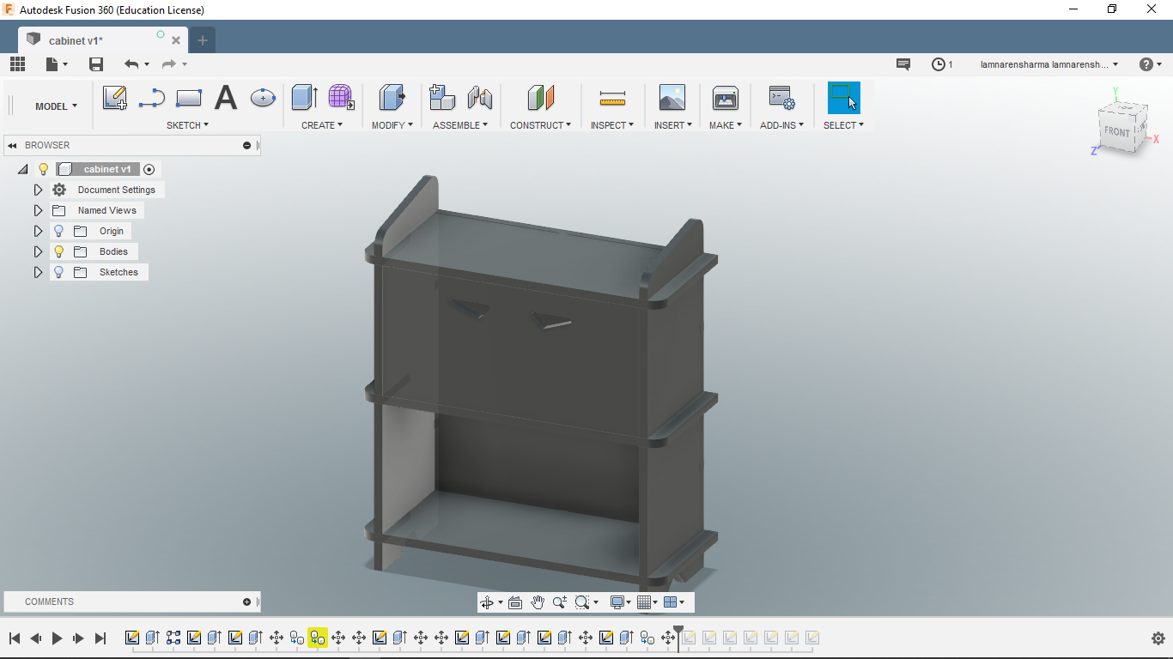This screenshot has width=1173, height=659.
Task: Open the INSPECT menu
Action: pyautogui.click(x=612, y=125)
